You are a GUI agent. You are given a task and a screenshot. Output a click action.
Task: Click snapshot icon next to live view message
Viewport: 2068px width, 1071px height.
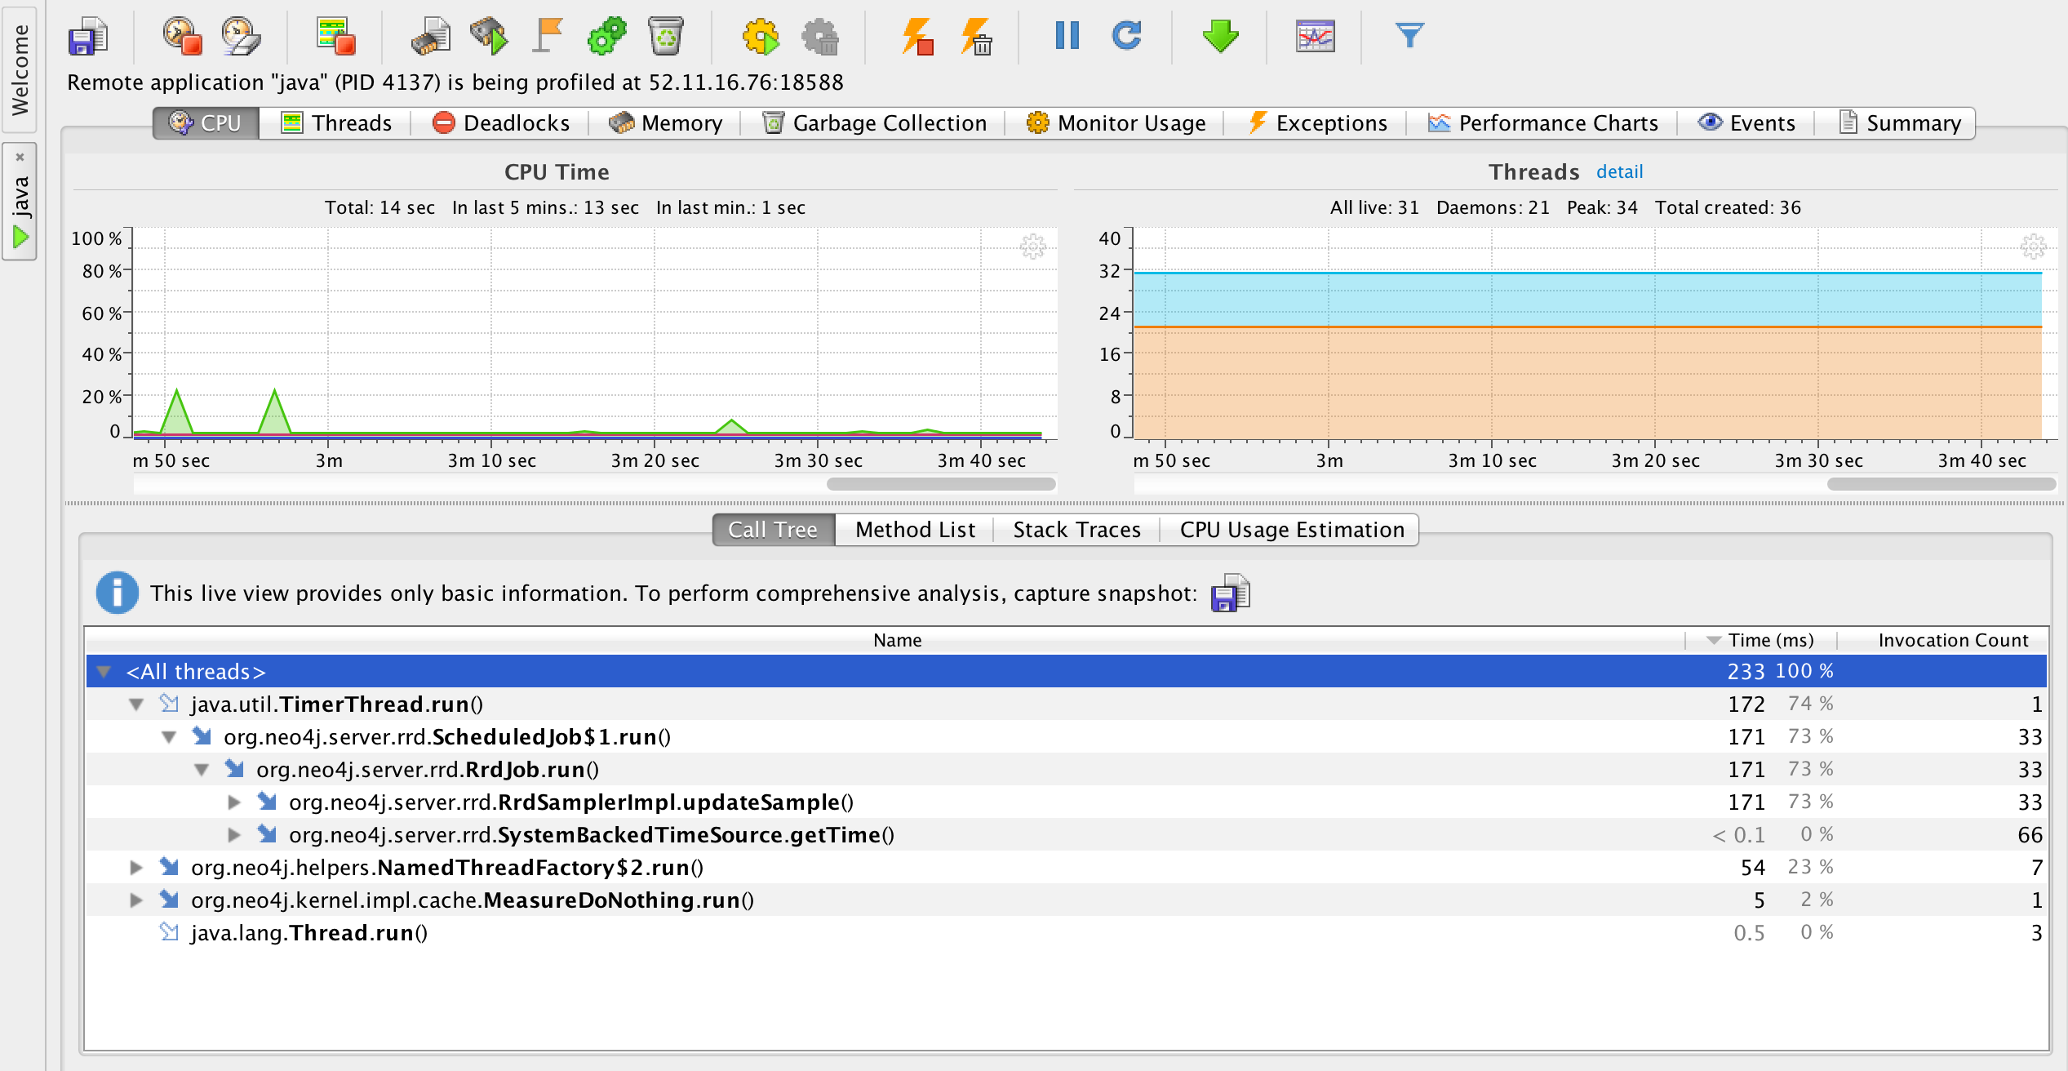point(1231,593)
